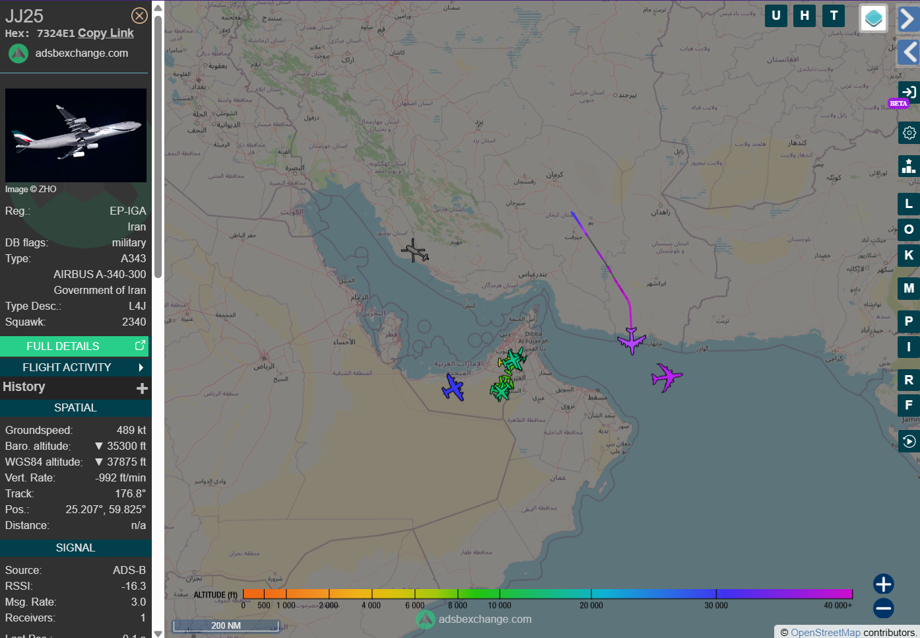Open the FULL DETAILS button
920x638 pixels.
pyautogui.click(x=74, y=346)
